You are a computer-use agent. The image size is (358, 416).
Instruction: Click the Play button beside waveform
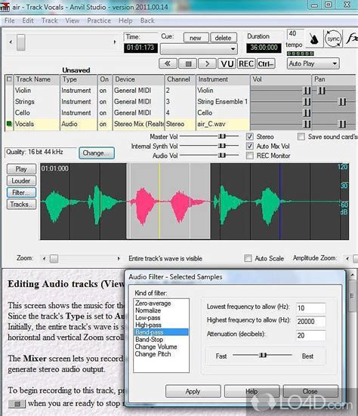click(x=21, y=169)
